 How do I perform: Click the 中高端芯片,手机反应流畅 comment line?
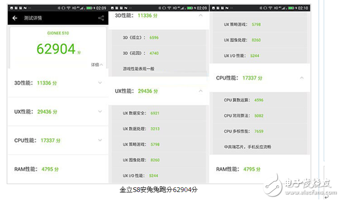[248, 147]
